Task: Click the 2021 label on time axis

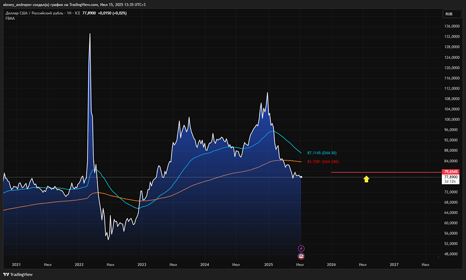Action: point(16,265)
